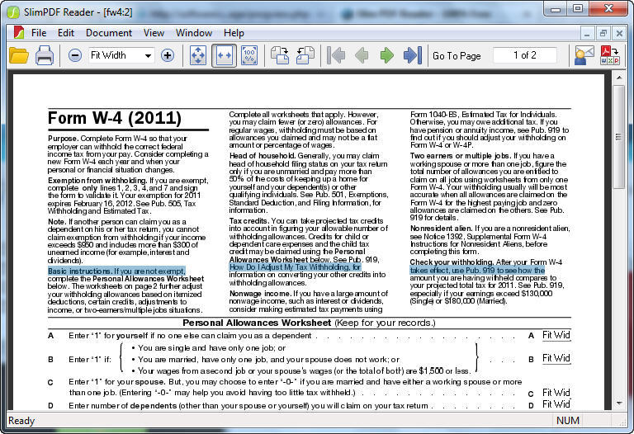Click the NUM indicator in status bar
The width and height of the screenshot is (634, 434).
(568, 421)
